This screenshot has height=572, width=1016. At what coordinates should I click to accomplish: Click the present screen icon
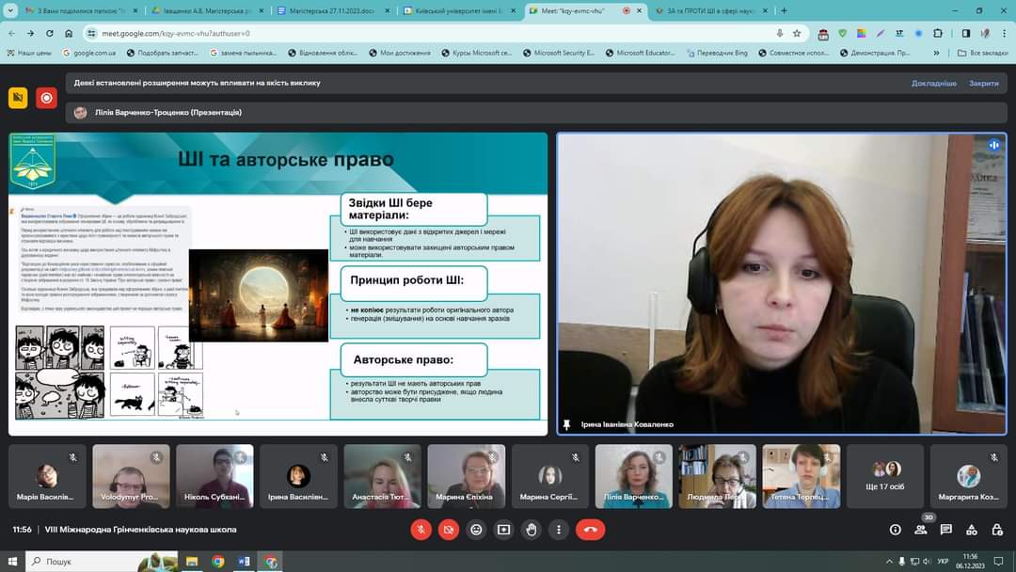click(x=503, y=530)
